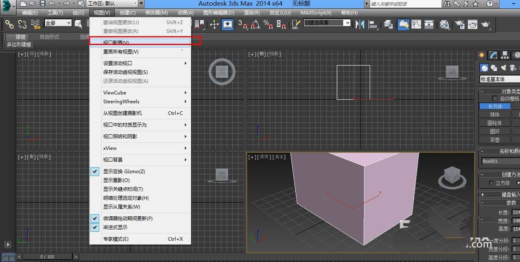520x262 pixels.
Task: Open the Schematic View icon
Action: [429, 24]
